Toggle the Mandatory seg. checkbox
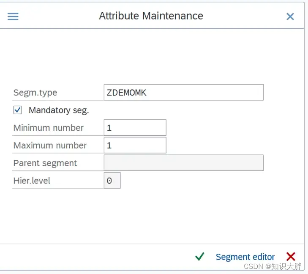The width and height of the screenshot is (308, 274). [18, 110]
